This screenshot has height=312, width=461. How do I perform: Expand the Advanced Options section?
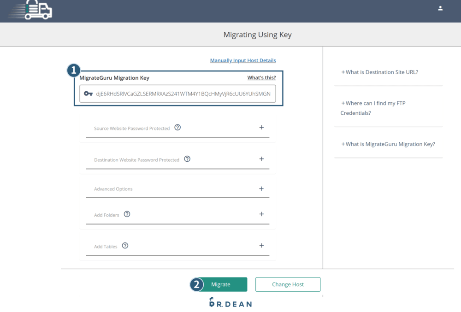tap(261, 188)
